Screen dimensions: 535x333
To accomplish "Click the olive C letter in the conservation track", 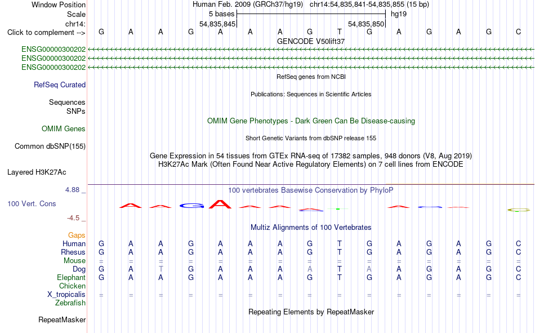I will coord(518,210).
